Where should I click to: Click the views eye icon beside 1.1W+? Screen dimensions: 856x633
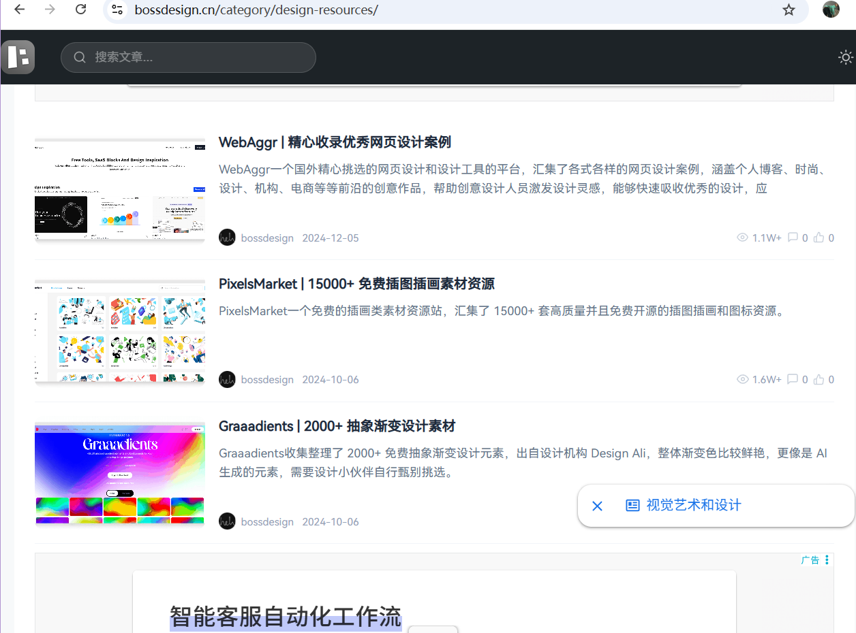coord(743,238)
